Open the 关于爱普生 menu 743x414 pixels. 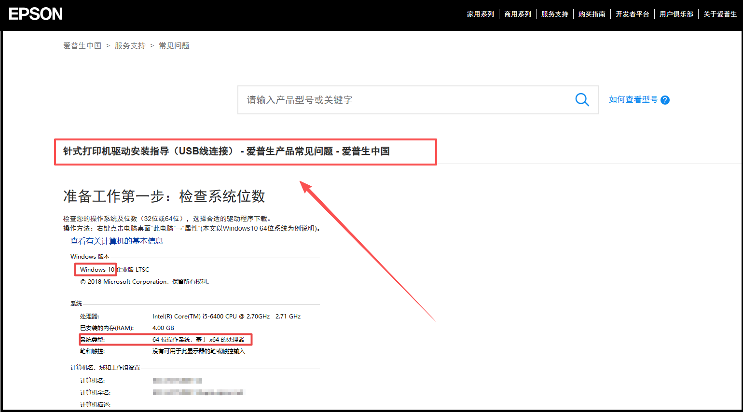point(720,14)
